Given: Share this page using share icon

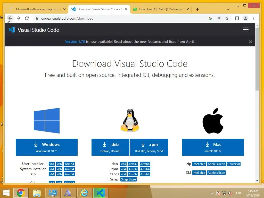Looking at the screenshot, I should tap(219, 18).
